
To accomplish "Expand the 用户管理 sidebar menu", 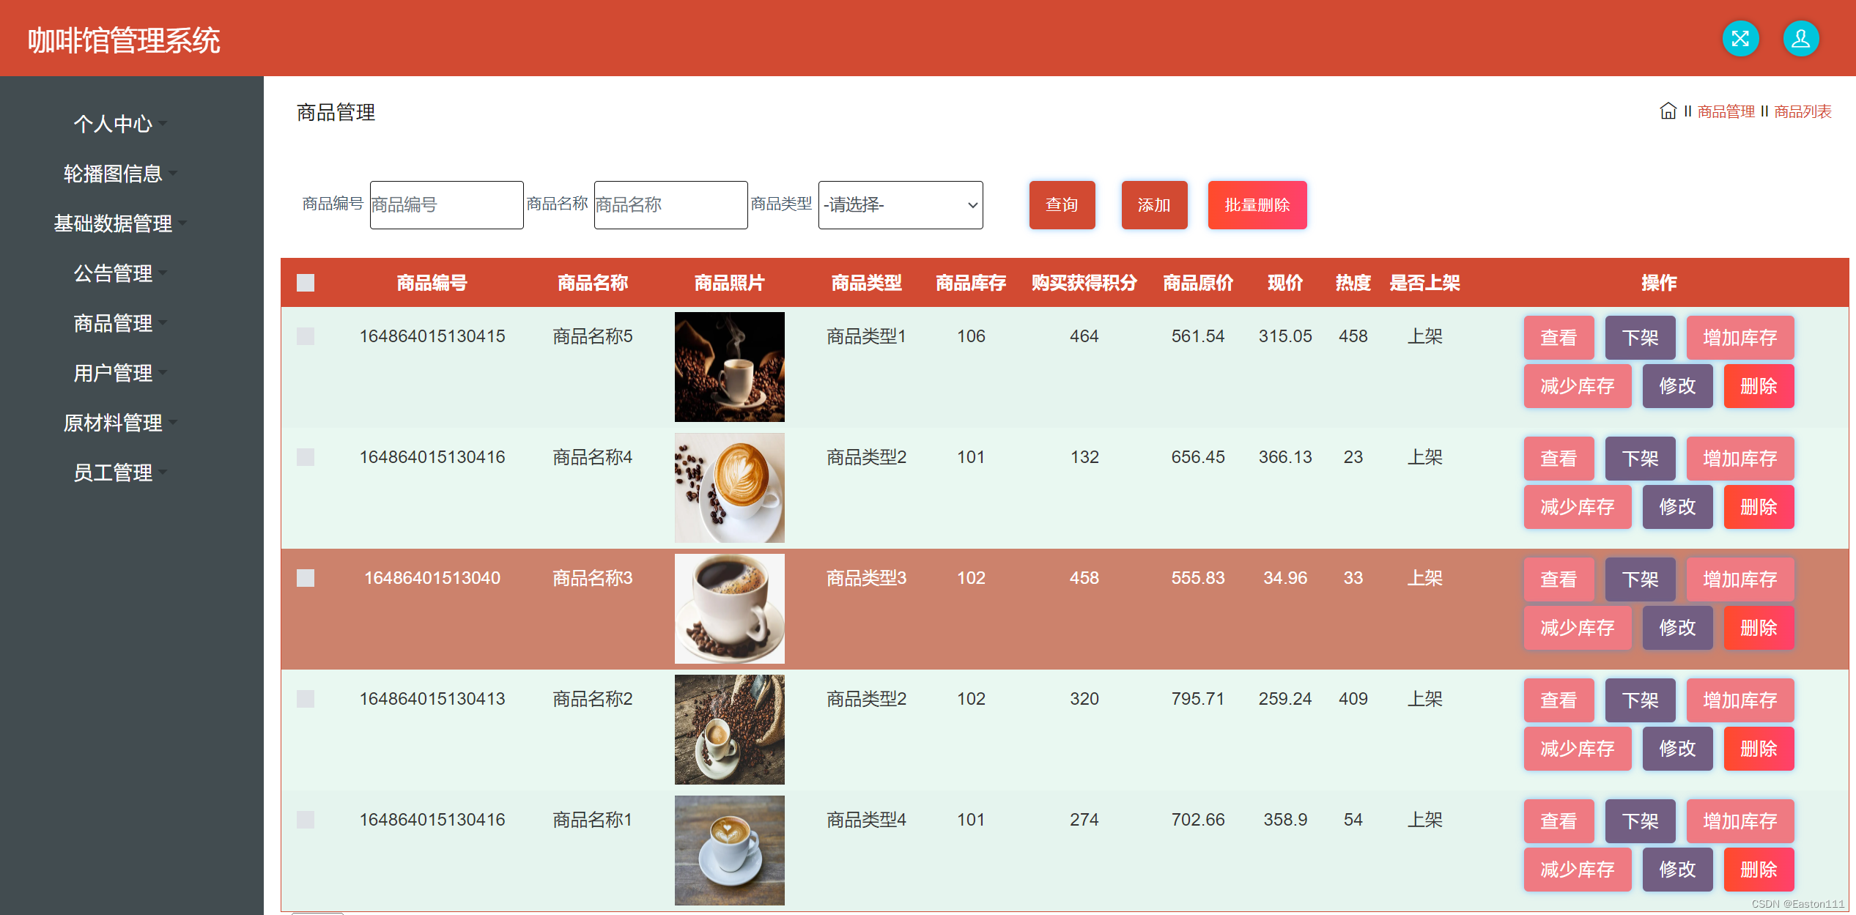I will click(x=121, y=373).
